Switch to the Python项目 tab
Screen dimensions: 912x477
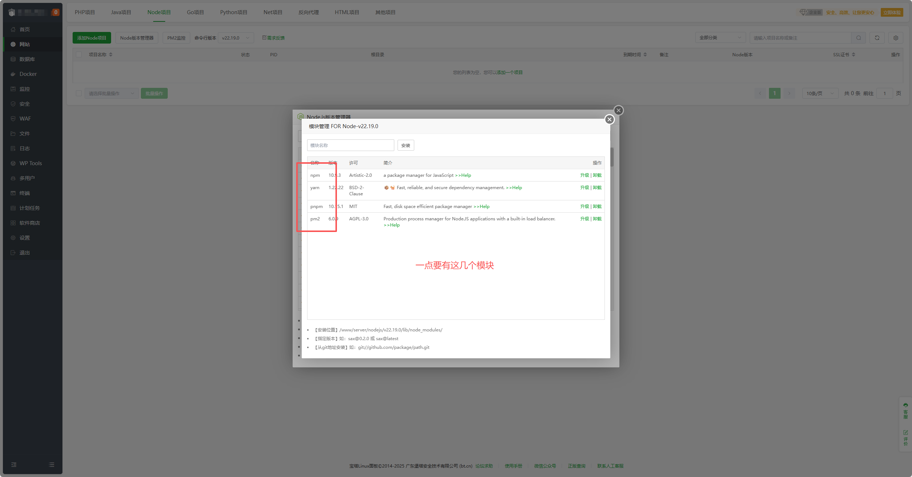coord(233,12)
